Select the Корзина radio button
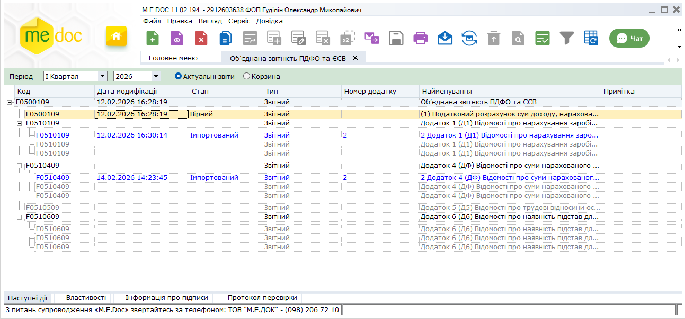The height and width of the screenshot is (319, 685). pos(246,76)
